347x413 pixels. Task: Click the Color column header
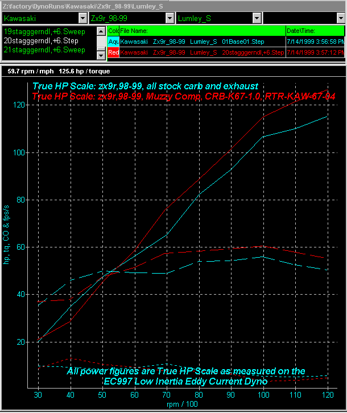113,31
